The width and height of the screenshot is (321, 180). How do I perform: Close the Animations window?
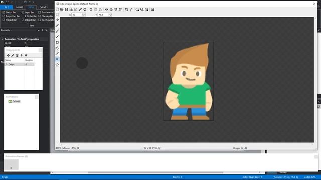pos(37,97)
